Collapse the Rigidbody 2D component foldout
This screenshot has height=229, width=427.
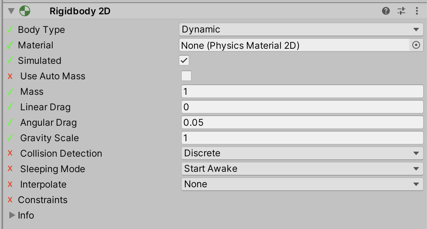pyautogui.click(x=11, y=11)
